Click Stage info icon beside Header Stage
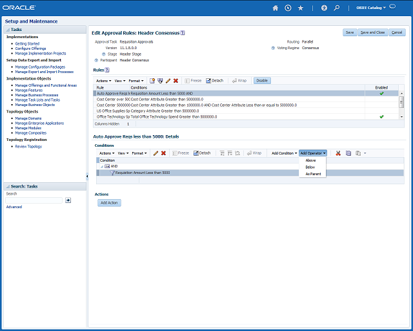The width and height of the screenshot is (413, 331). [x=104, y=54]
